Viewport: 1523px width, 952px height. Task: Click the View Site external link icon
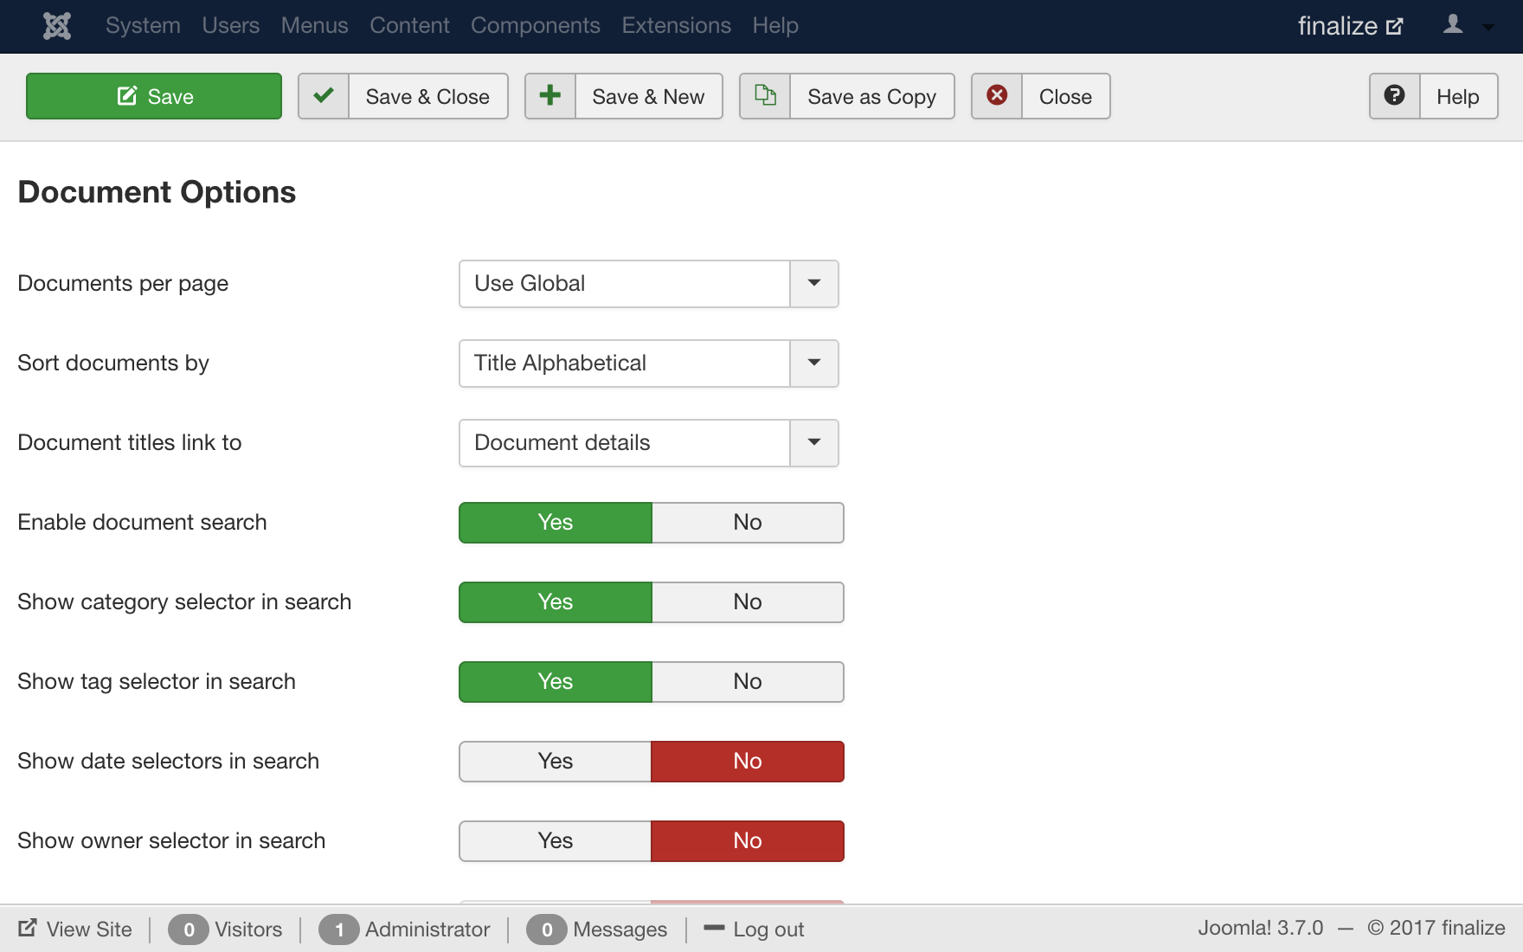(x=28, y=928)
